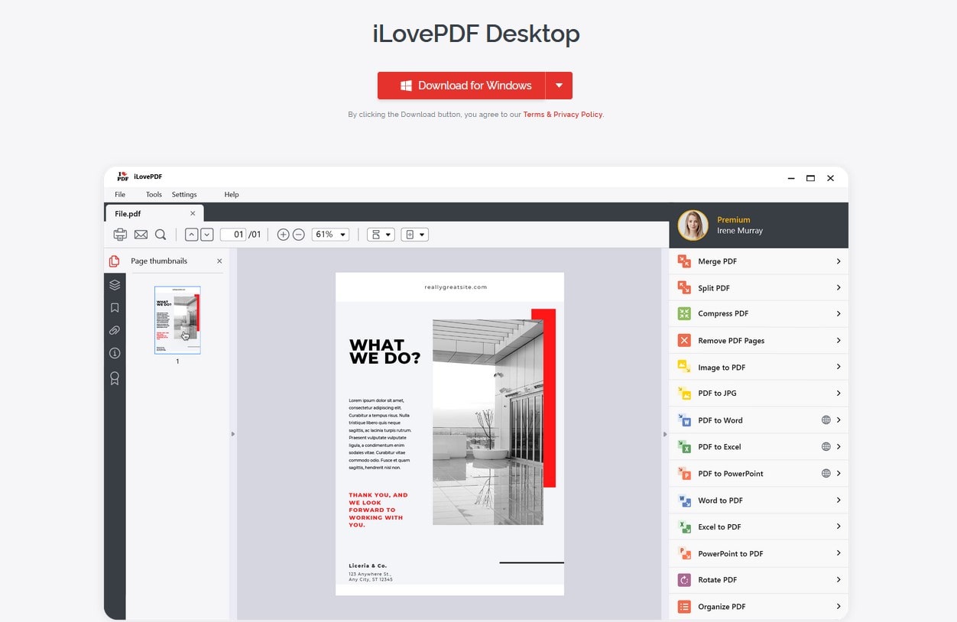Click the Compress PDF icon

(684, 313)
